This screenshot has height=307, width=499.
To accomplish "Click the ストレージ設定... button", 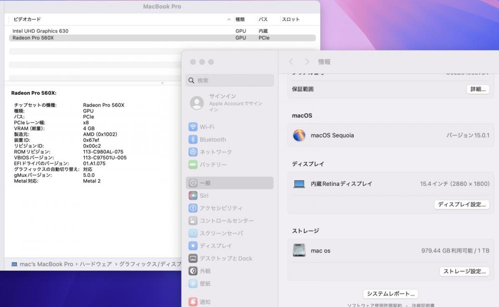I will click(464, 272).
